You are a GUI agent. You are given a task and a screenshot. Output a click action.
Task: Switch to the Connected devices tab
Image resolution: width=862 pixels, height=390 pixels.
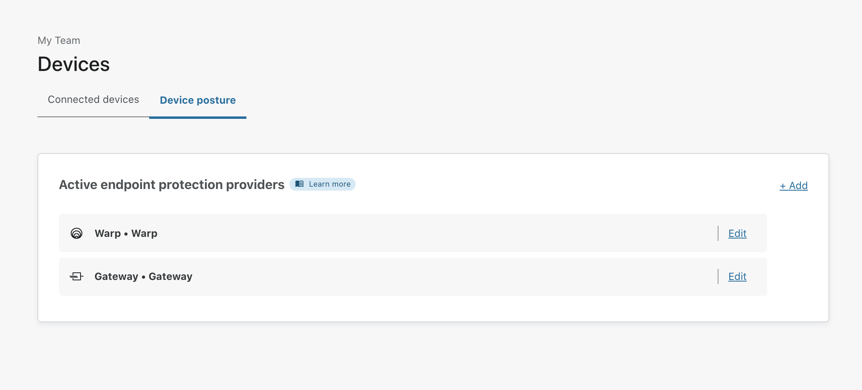tap(93, 100)
